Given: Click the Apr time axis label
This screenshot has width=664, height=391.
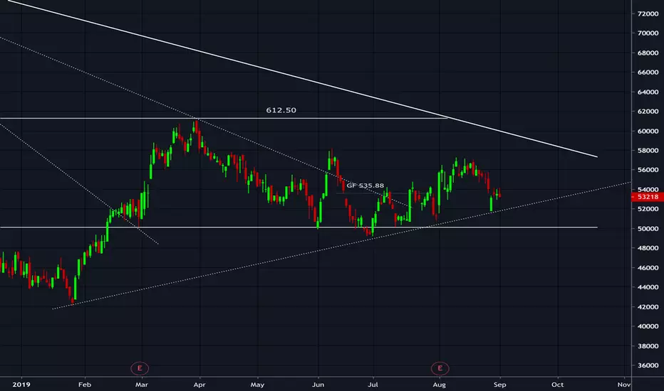Looking at the screenshot, I should [199, 385].
